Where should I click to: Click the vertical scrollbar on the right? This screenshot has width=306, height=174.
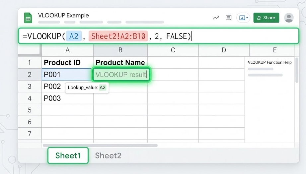click(x=297, y=70)
